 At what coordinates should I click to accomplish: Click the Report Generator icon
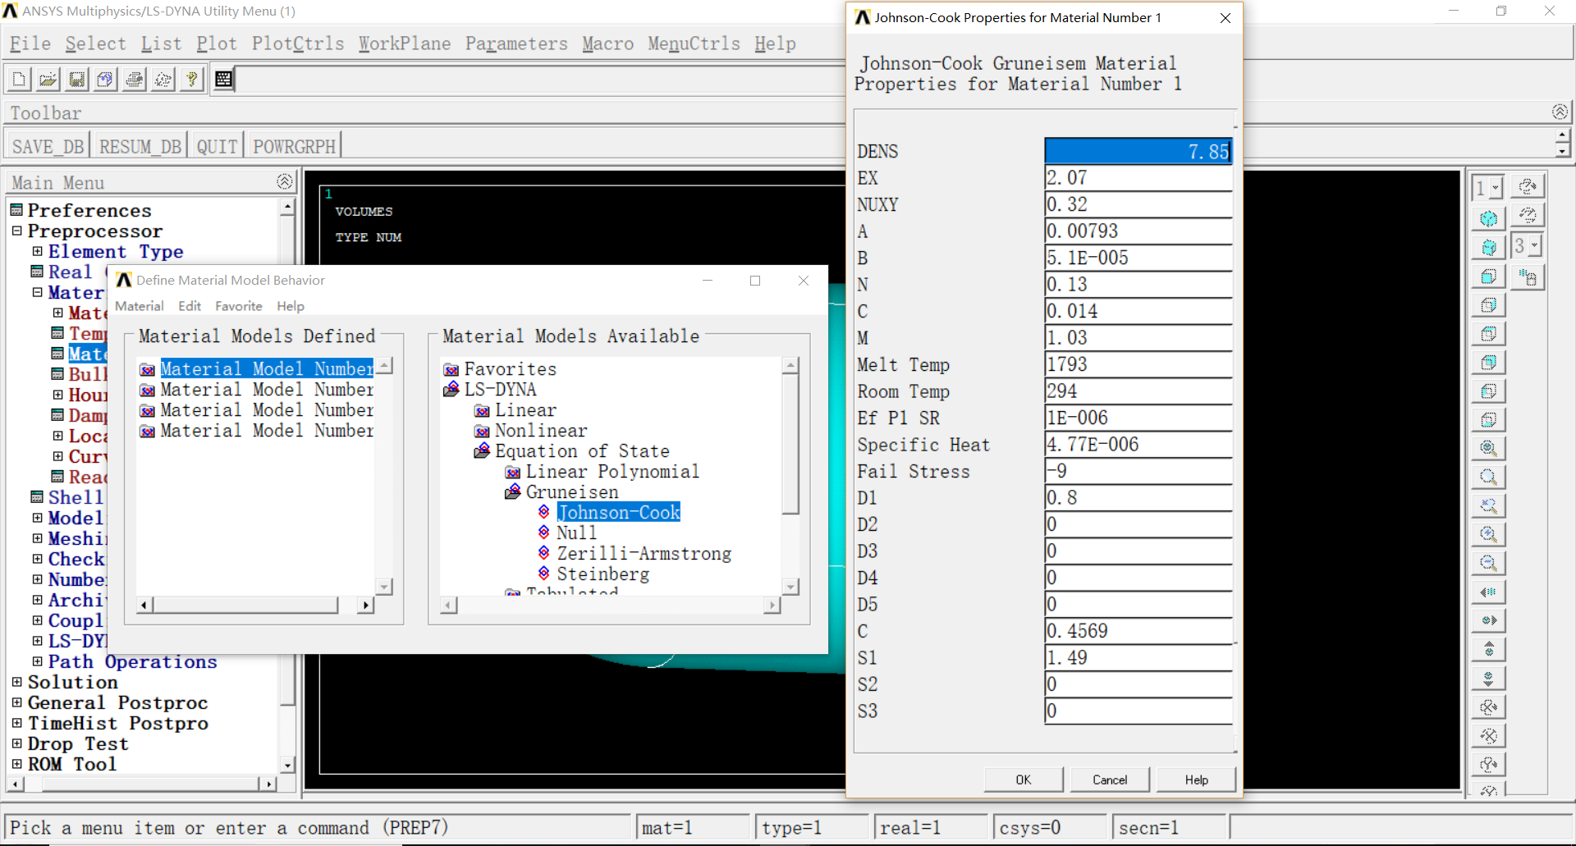point(163,79)
